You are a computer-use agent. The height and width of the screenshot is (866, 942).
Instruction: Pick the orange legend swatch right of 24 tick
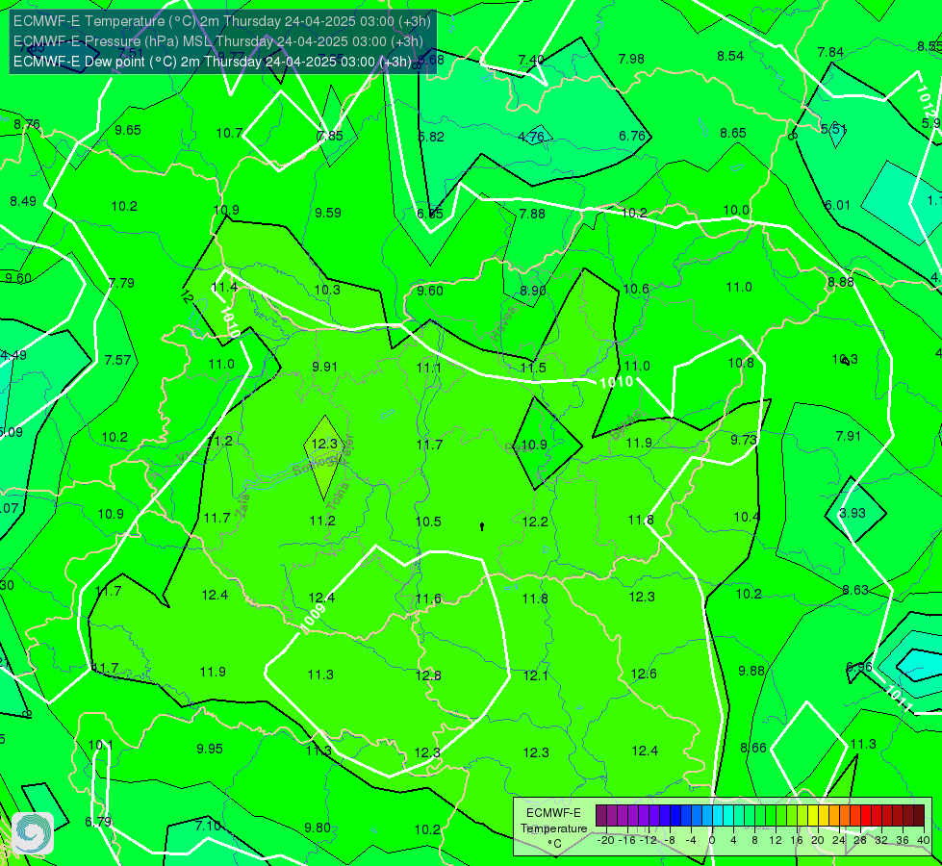point(844,816)
